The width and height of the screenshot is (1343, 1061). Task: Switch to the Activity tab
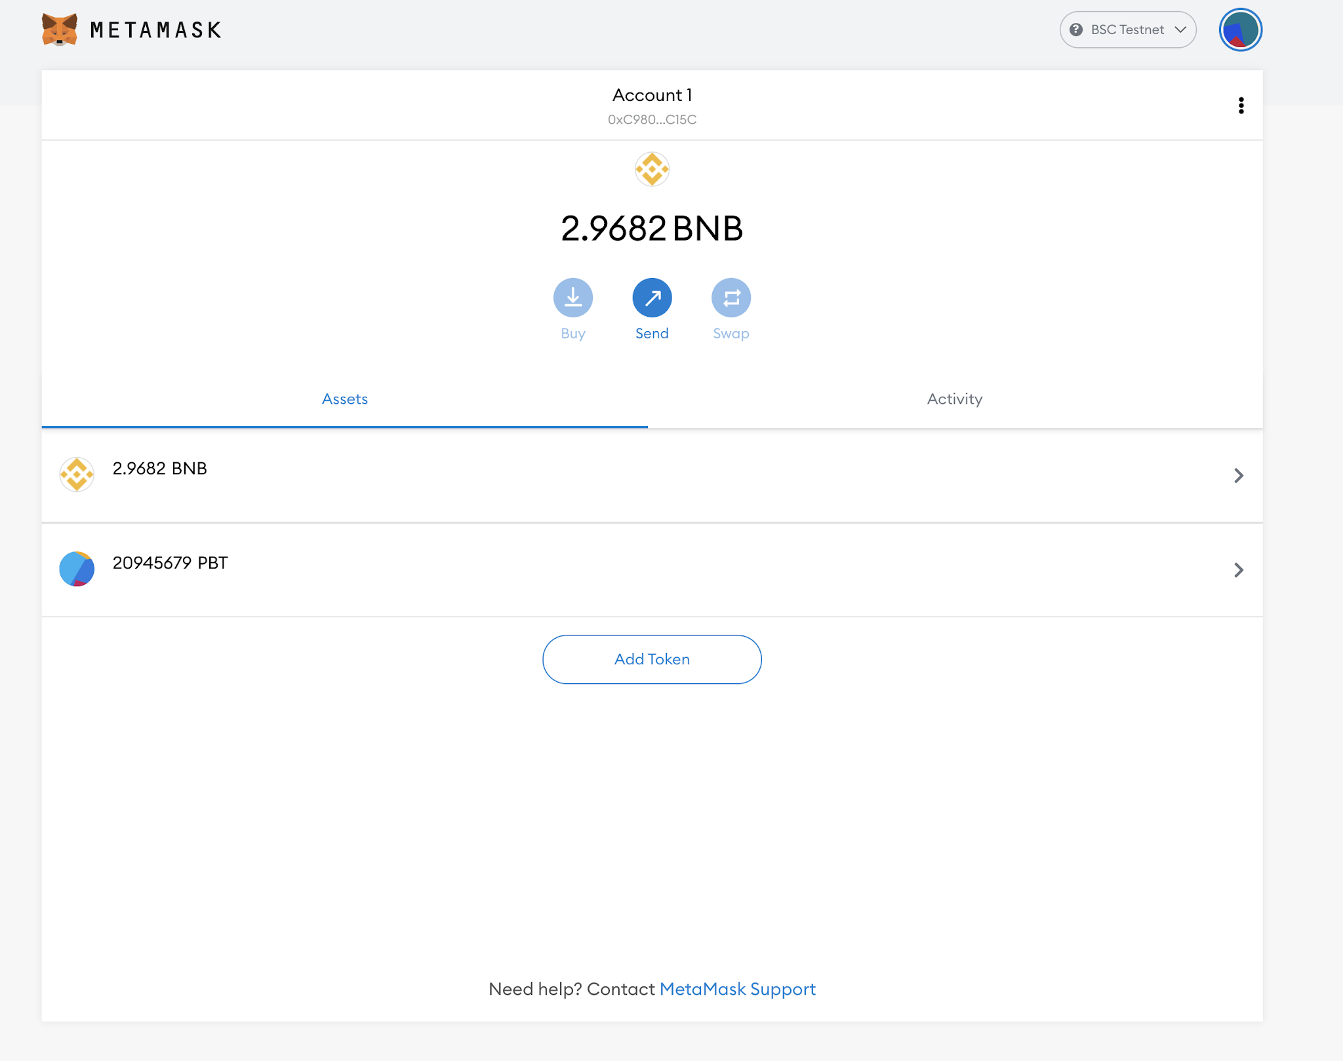click(x=955, y=399)
